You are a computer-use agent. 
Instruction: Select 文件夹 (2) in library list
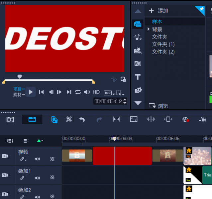[163, 52]
